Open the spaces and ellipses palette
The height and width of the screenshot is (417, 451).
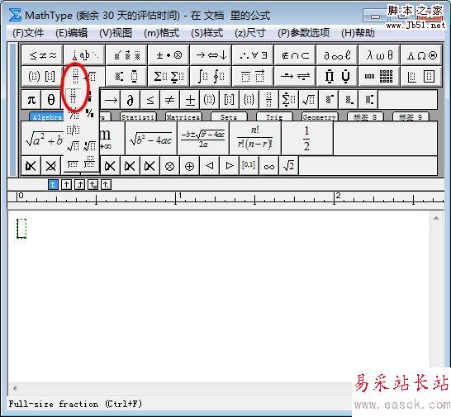click(x=84, y=54)
